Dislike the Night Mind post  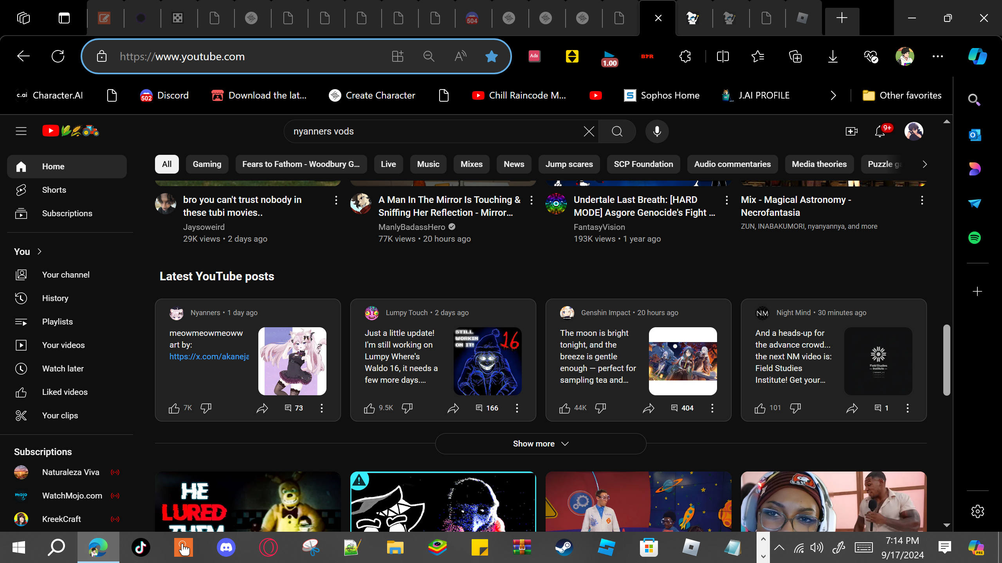coord(795,408)
